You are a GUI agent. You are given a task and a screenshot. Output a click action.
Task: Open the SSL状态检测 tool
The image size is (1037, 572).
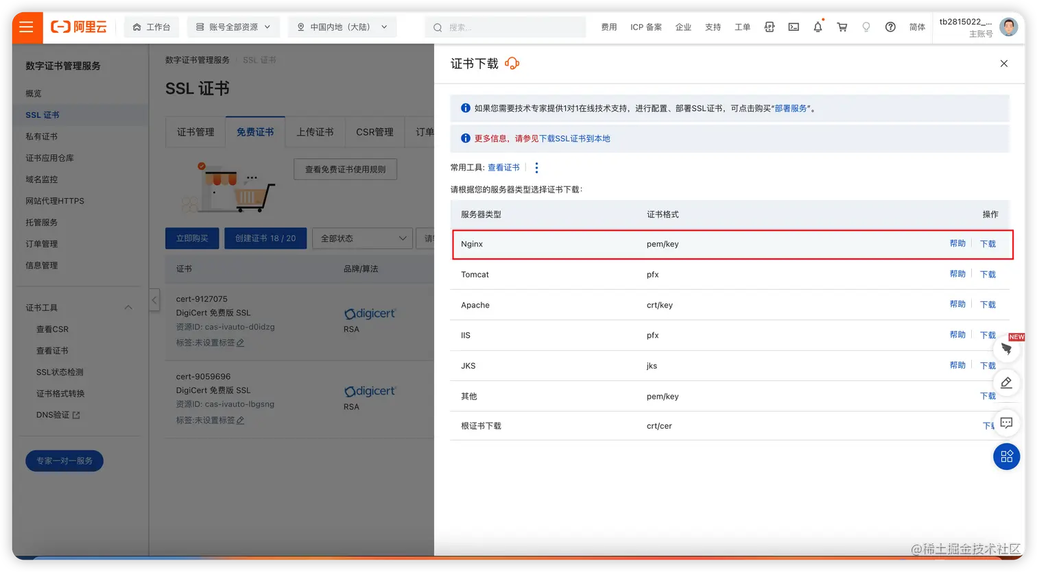point(60,372)
